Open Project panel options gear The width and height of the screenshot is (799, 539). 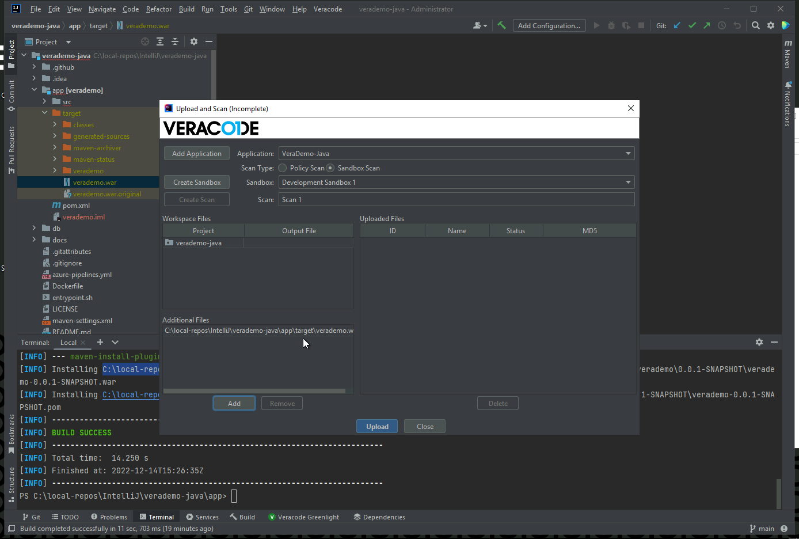pos(194,41)
